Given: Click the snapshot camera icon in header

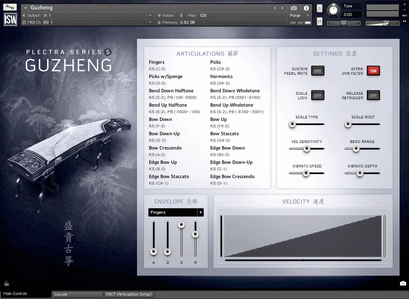Looking at the screenshot, I should (294, 8).
